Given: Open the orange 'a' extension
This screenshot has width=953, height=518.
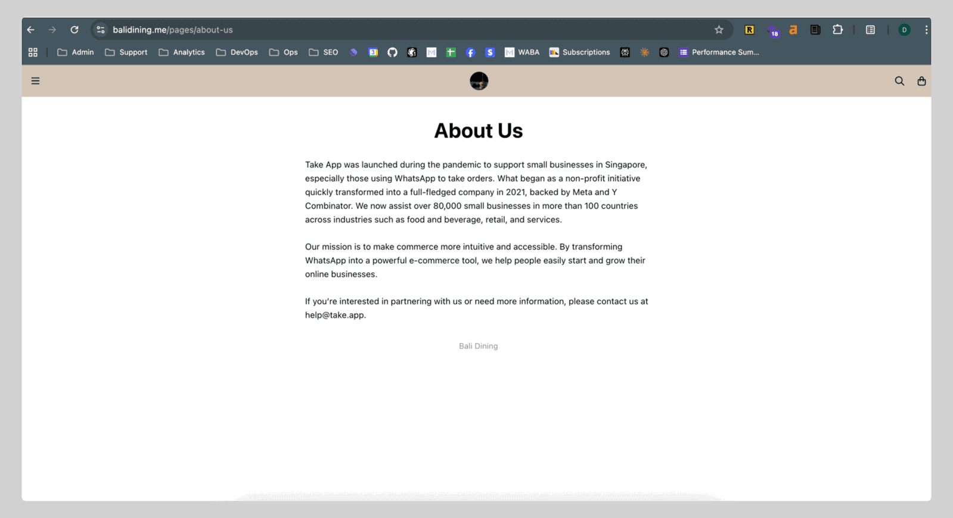Looking at the screenshot, I should tap(793, 30).
